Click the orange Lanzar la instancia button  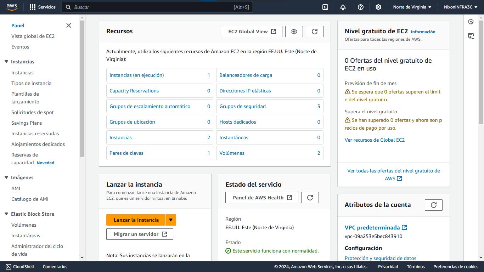(x=136, y=220)
